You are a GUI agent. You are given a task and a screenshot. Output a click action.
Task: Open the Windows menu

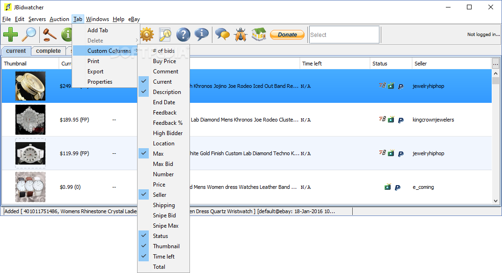pyautogui.click(x=97, y=19)
